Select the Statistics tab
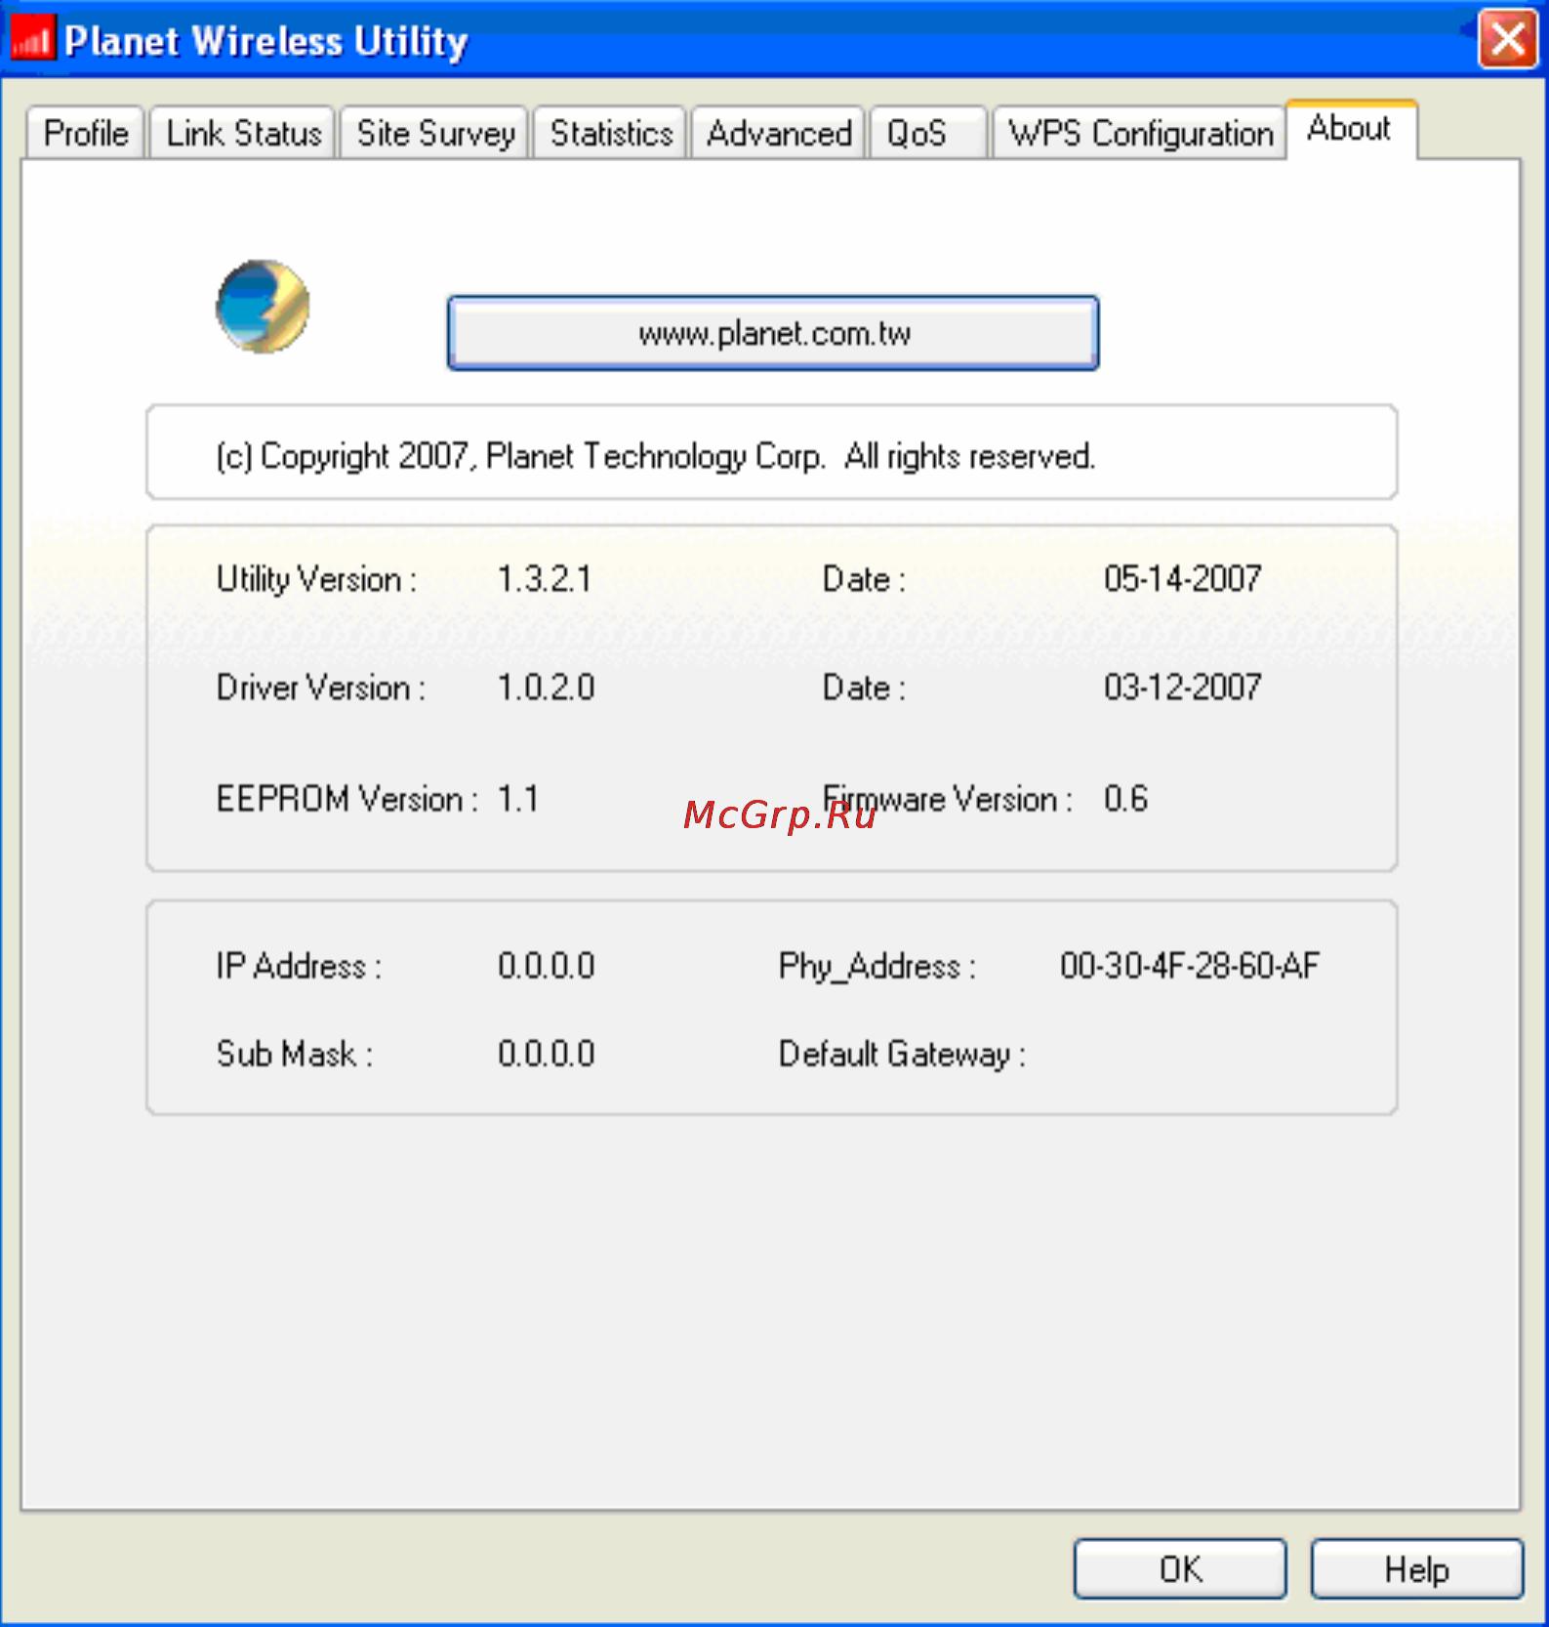1549x1627 pixels. click(x=611, y=133)
